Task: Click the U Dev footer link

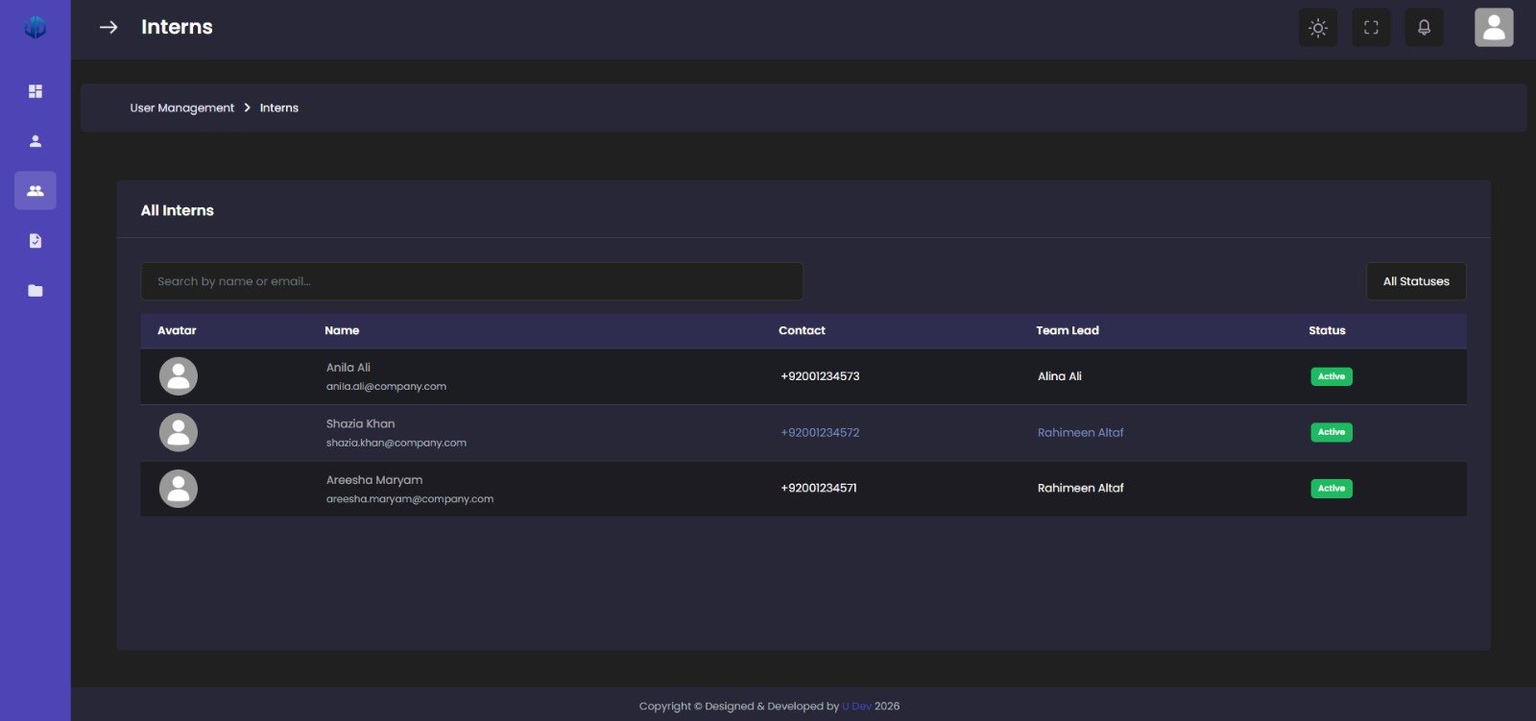Action: pos(856,706)
